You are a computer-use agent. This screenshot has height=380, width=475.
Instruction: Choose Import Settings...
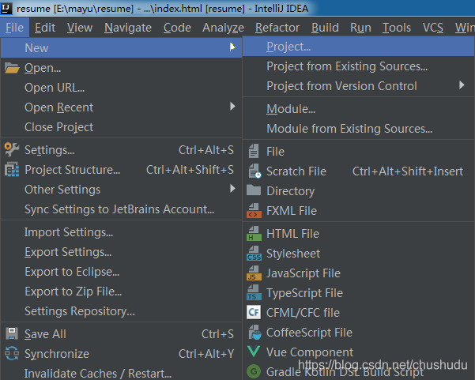[121, 232]
